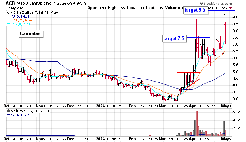The width and height of the screenshot is (246, 142).
Task: Click the volume bars icon beside Volume label
Action: pyautogui.click(x=8, y=111)
